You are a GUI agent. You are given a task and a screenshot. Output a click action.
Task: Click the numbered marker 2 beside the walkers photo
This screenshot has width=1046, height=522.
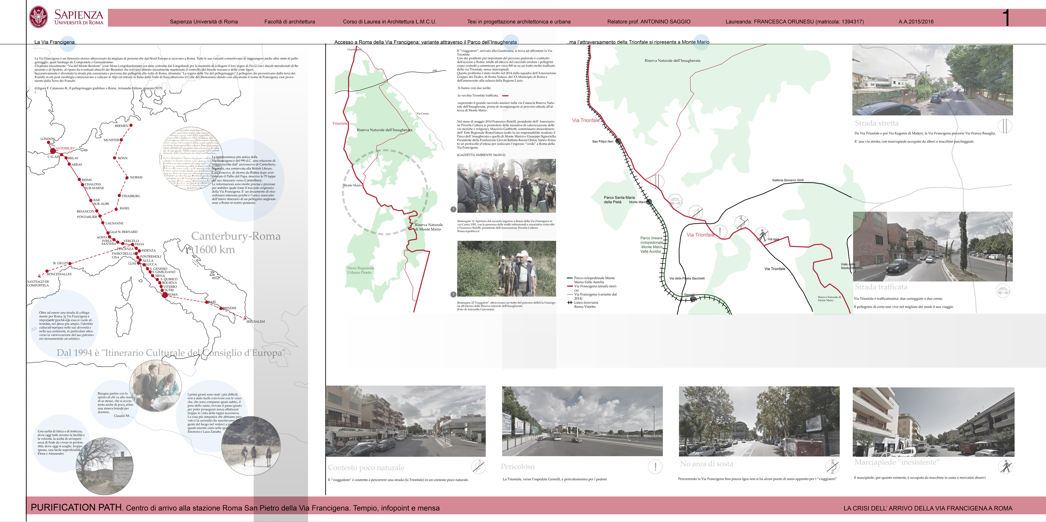(453, 294)
